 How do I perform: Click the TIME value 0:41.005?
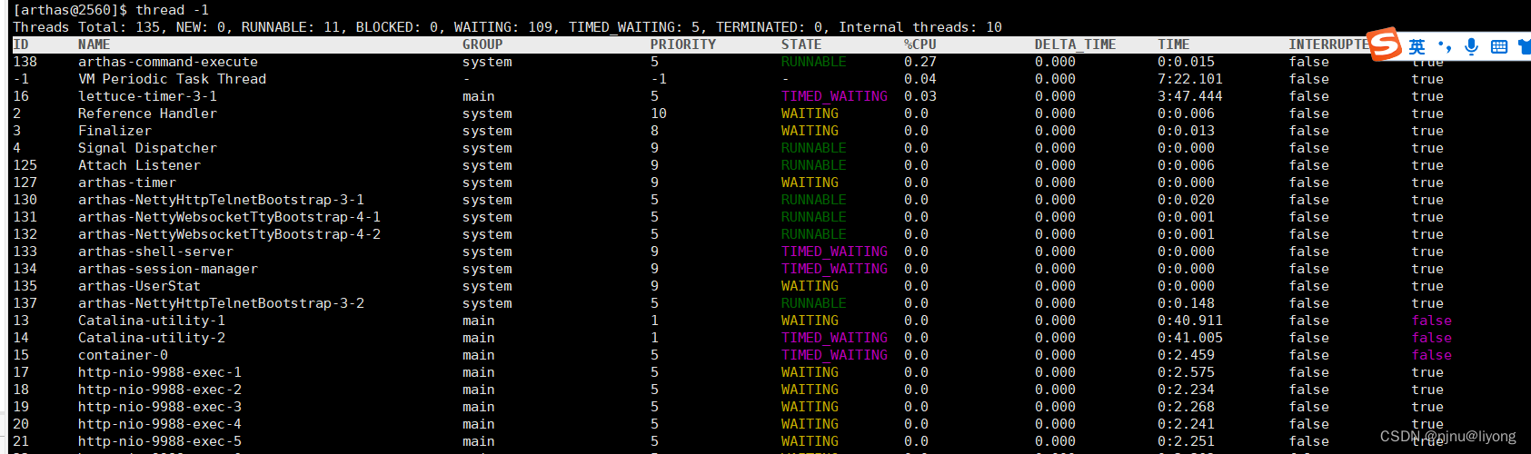tap(1190, 338)
